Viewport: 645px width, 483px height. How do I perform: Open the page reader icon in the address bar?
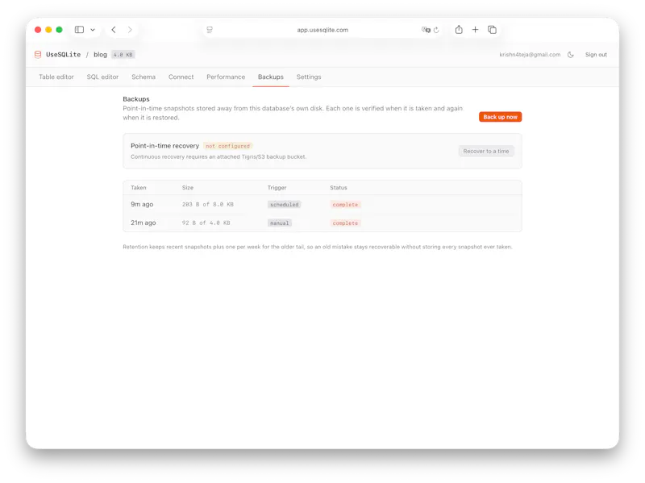(210, 30)
